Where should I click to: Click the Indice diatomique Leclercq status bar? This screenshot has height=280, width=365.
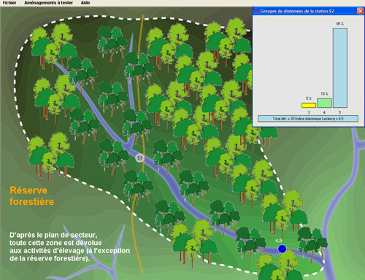click(308, 119)
